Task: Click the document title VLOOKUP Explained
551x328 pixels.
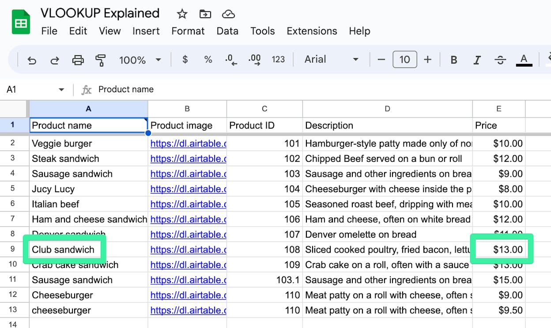Action: (100, 13)
